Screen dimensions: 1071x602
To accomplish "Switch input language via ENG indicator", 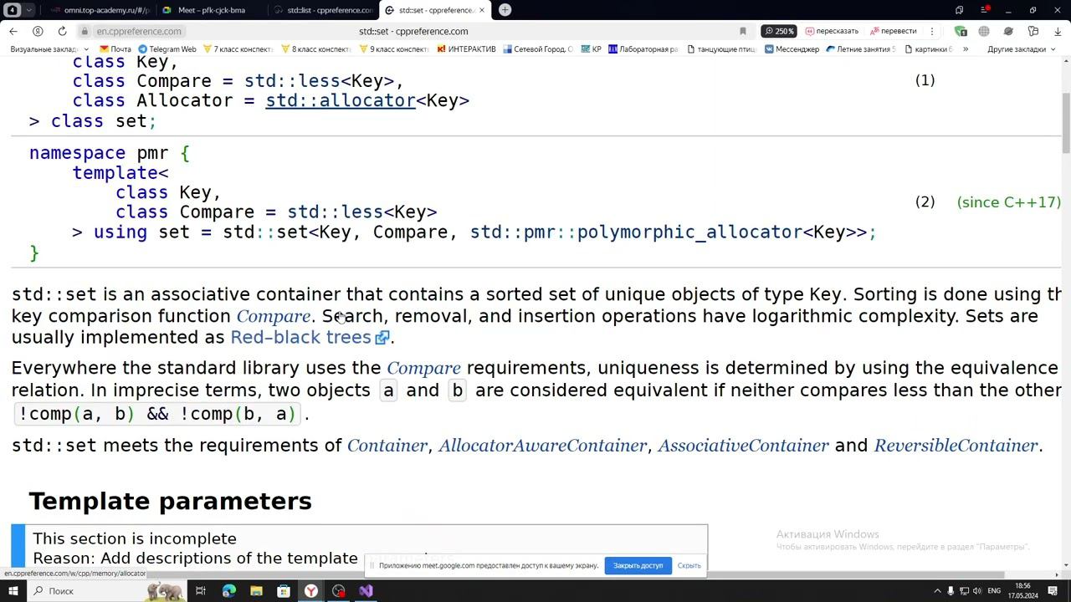I will (995, 591).
